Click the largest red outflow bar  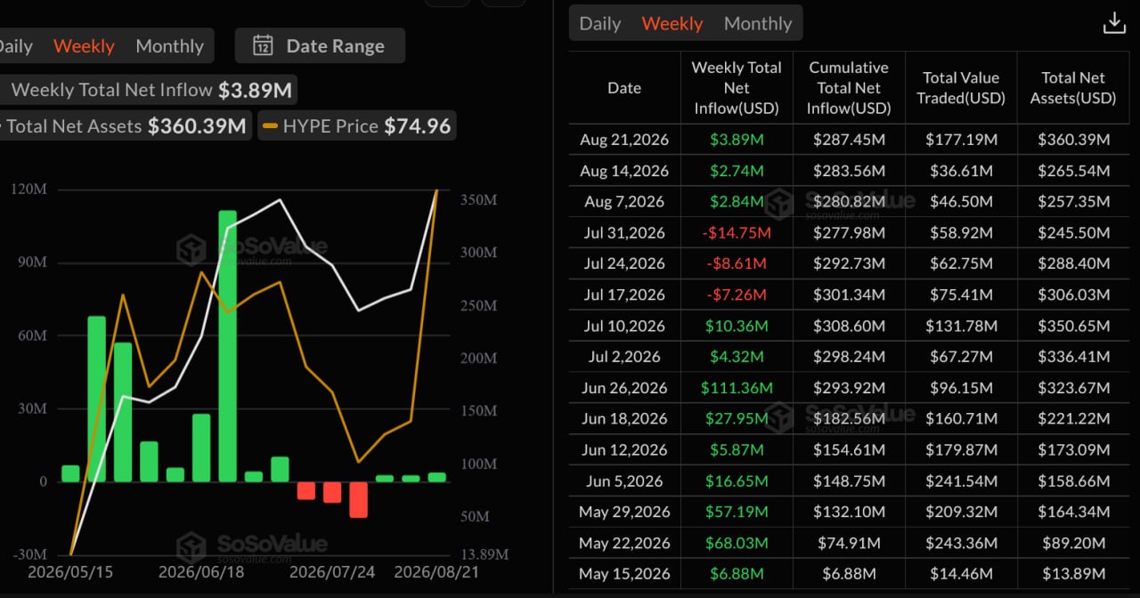pyautogui.click(x=358, y=499)
